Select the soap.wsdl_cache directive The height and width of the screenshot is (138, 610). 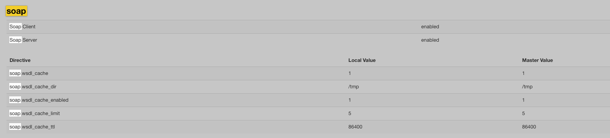pos(29,73)
